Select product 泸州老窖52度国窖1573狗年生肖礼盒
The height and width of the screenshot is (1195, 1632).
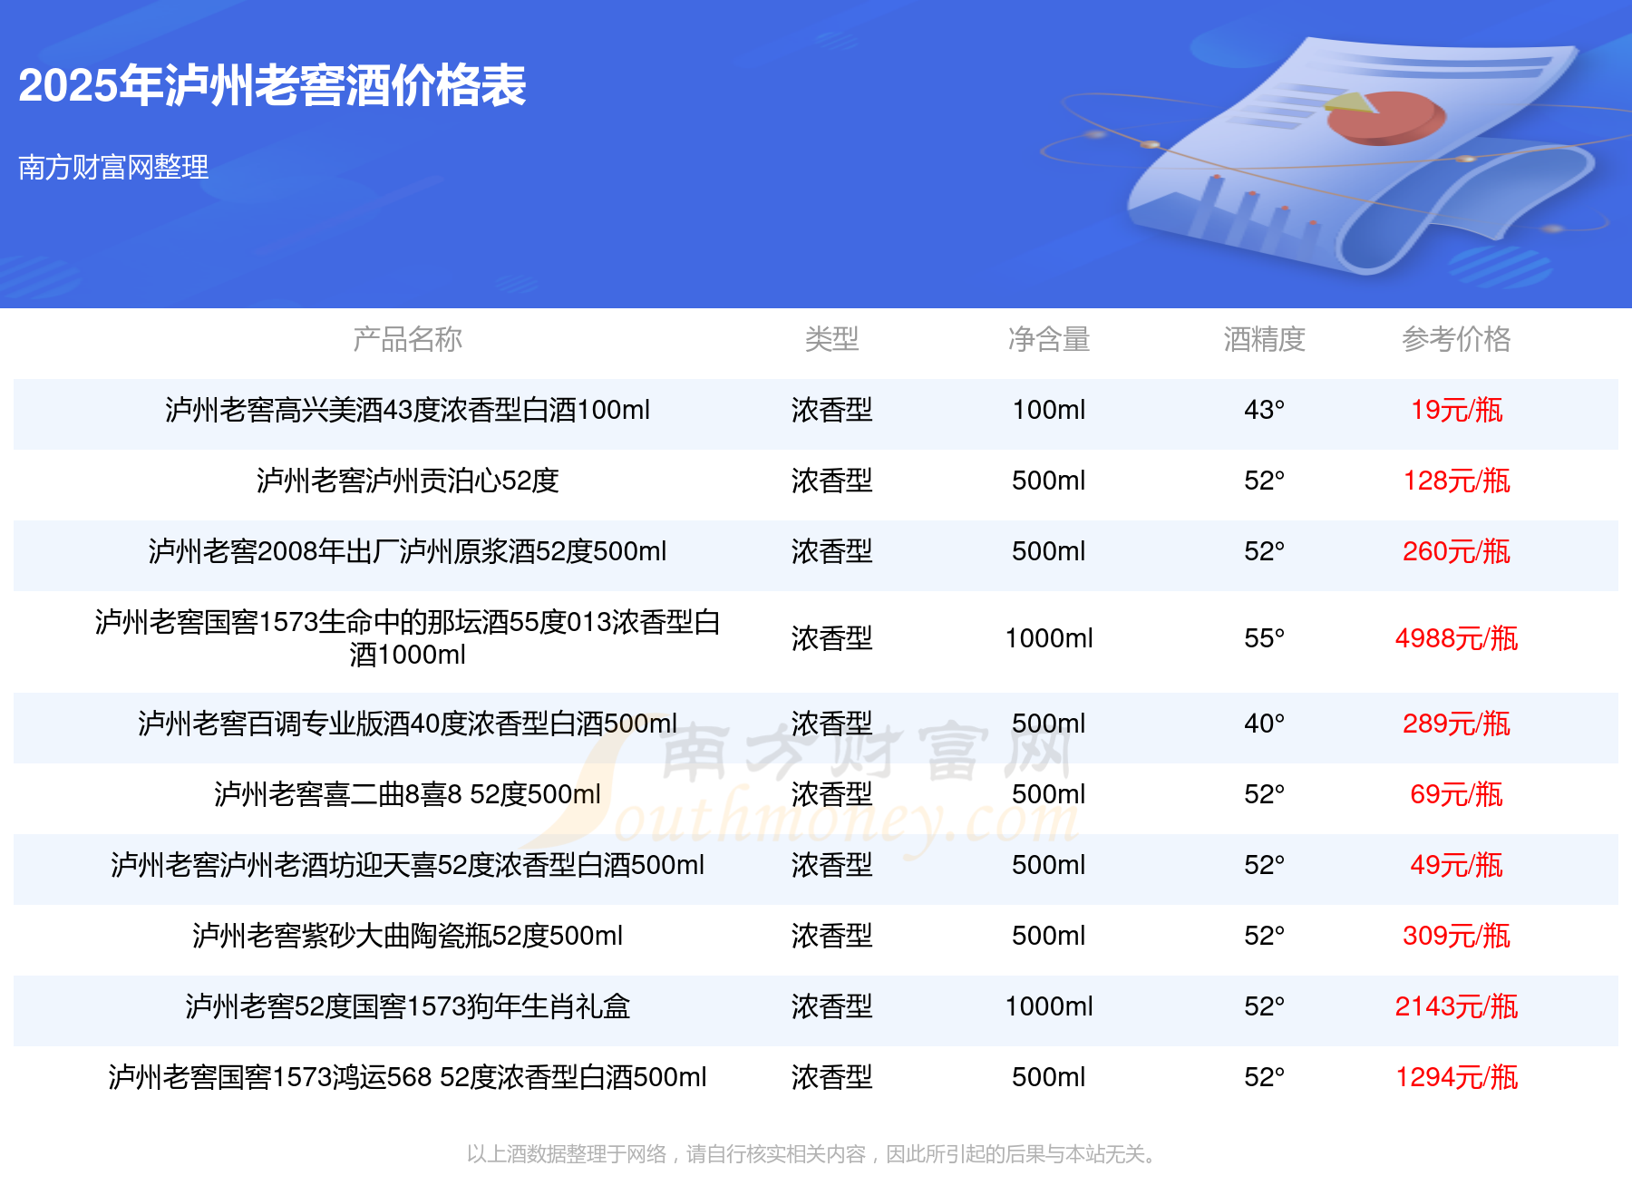[x=407, y=1006]
